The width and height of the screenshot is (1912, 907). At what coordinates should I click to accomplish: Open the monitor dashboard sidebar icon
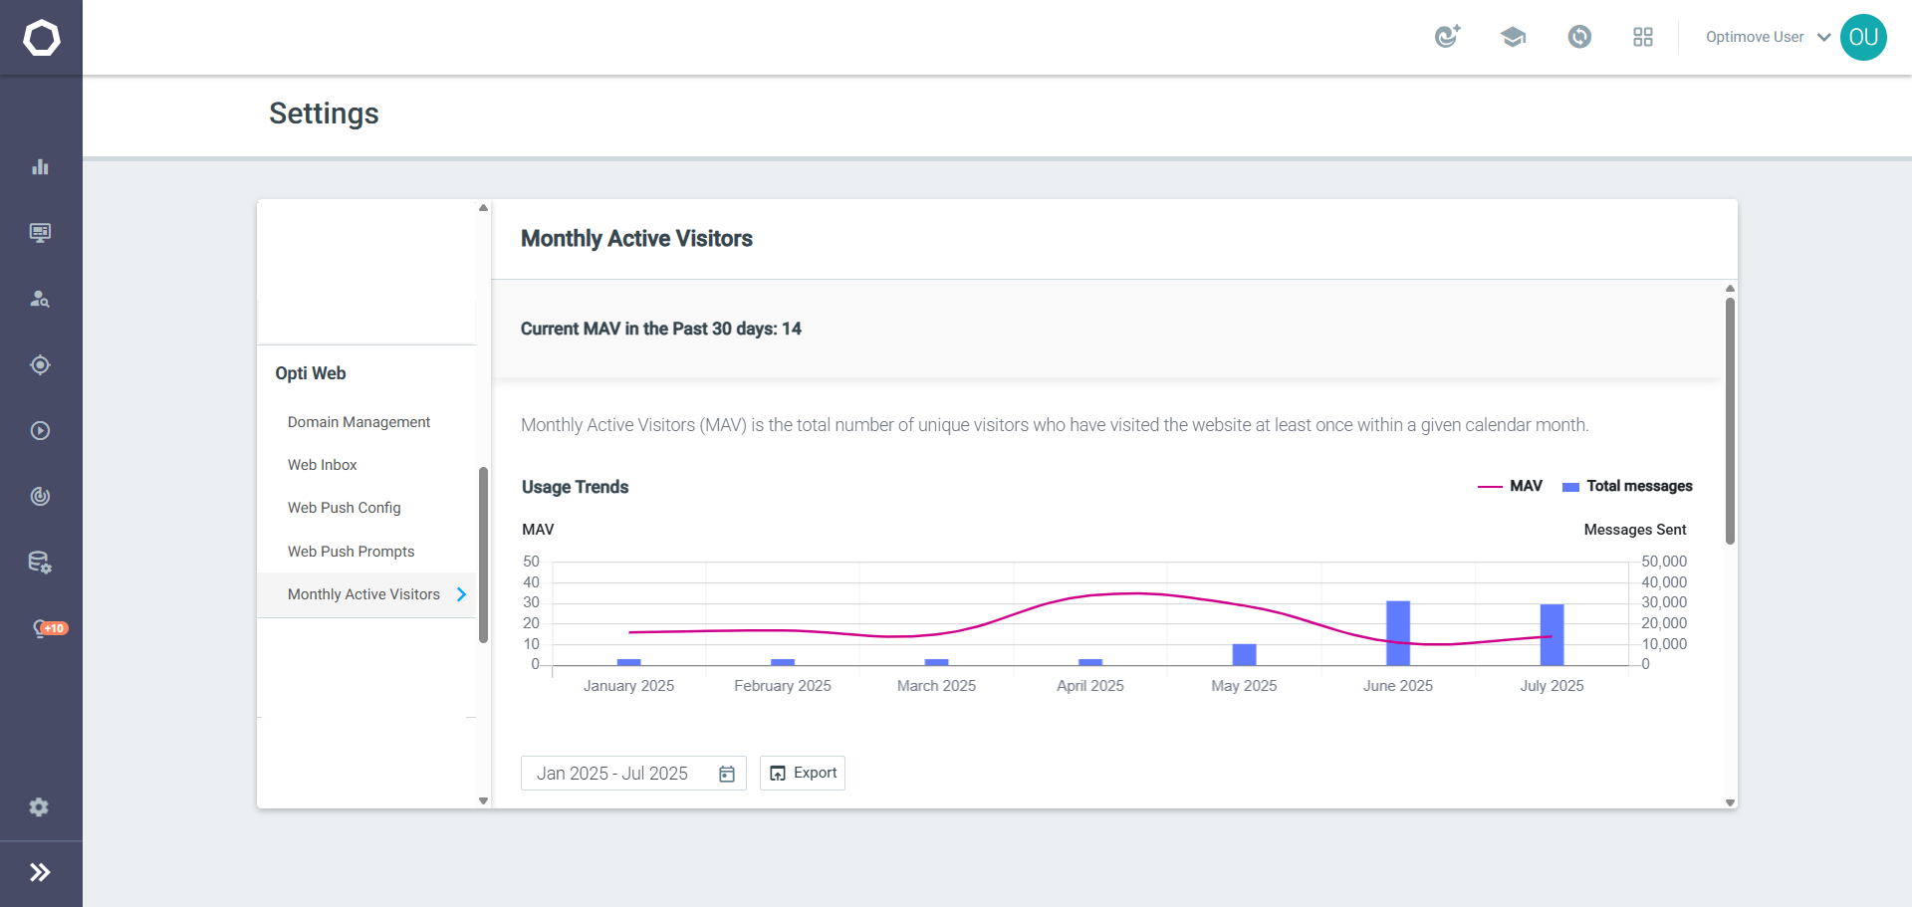point(40,233)
